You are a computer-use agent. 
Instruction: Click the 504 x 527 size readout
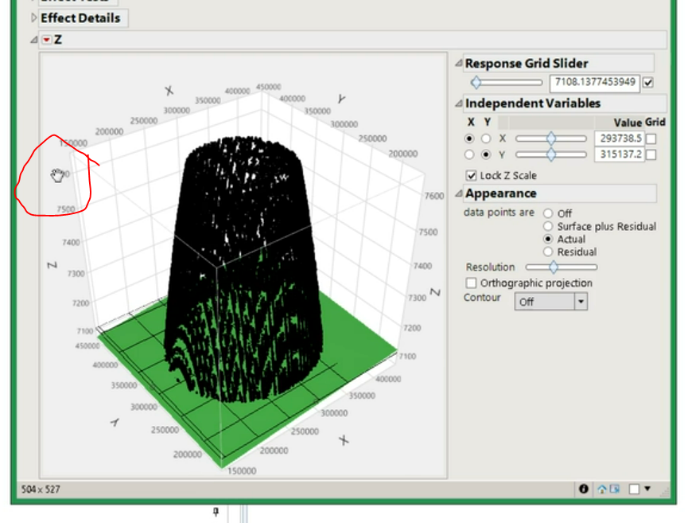point(41,490)
